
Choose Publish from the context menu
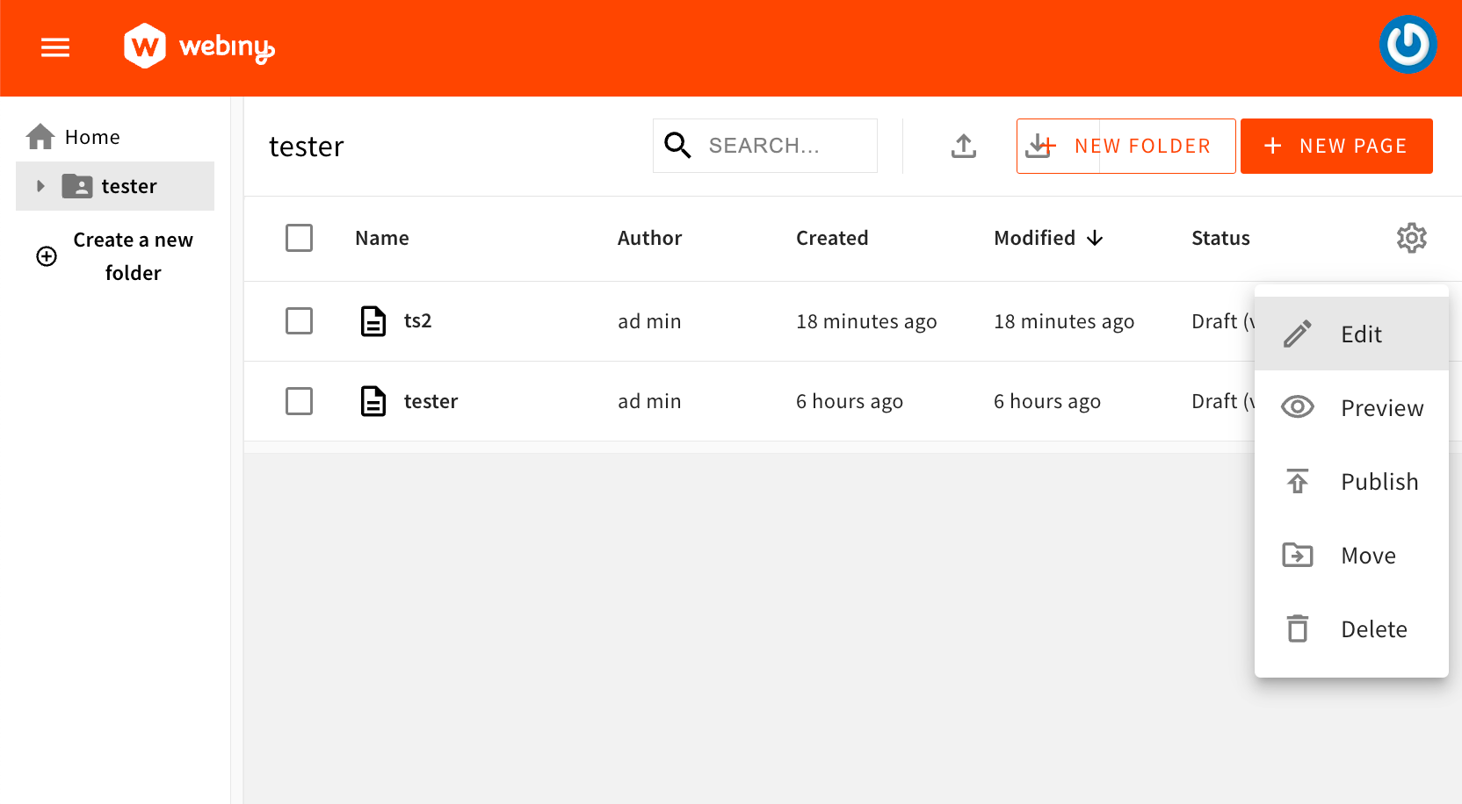[x=1379, y=481]
